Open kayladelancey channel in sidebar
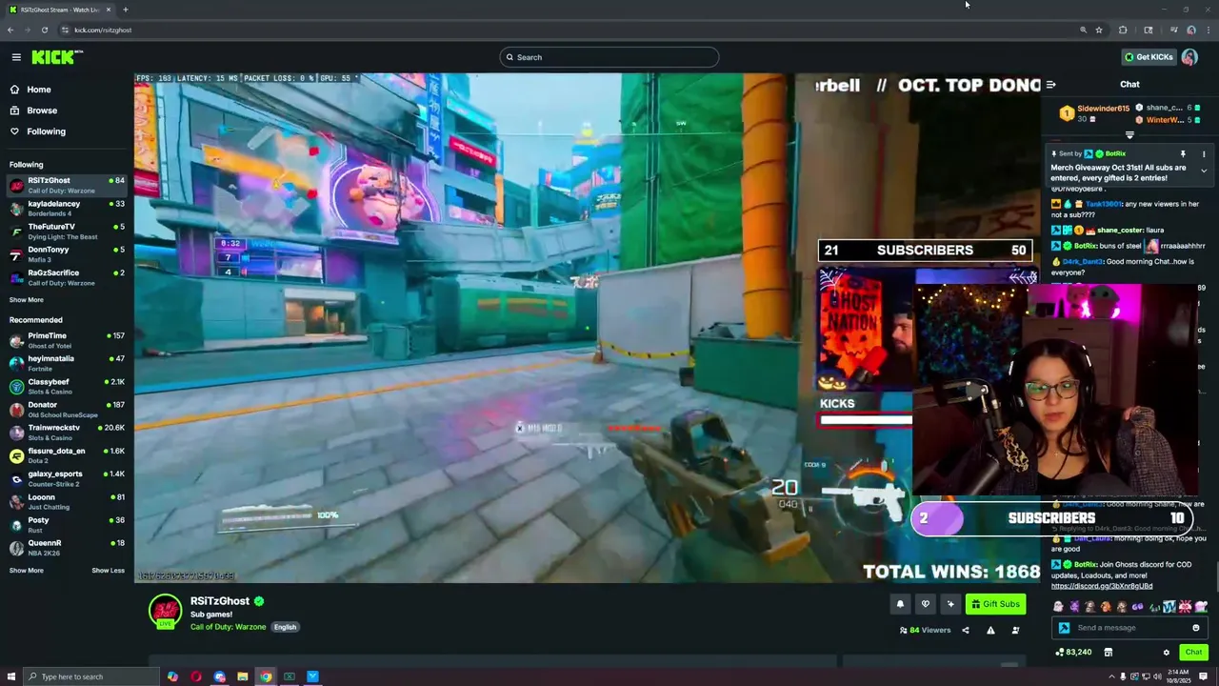 [x=67, y=208]
